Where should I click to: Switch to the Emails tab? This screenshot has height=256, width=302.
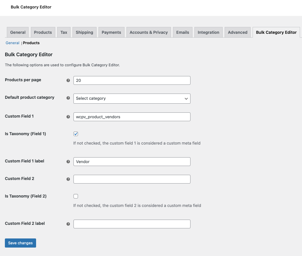click(x=182, y=32)
